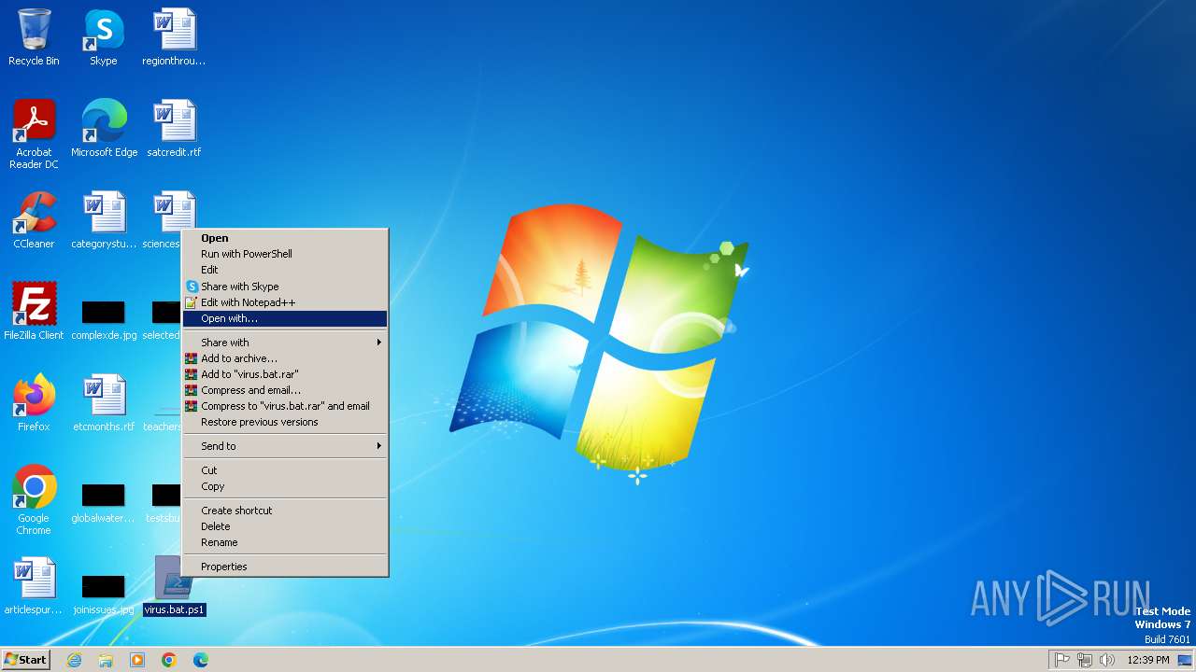Show the taskbar clock reading 12:39 PM
This screenshot has width=1196, height=672.
(x=1148, y=660)
